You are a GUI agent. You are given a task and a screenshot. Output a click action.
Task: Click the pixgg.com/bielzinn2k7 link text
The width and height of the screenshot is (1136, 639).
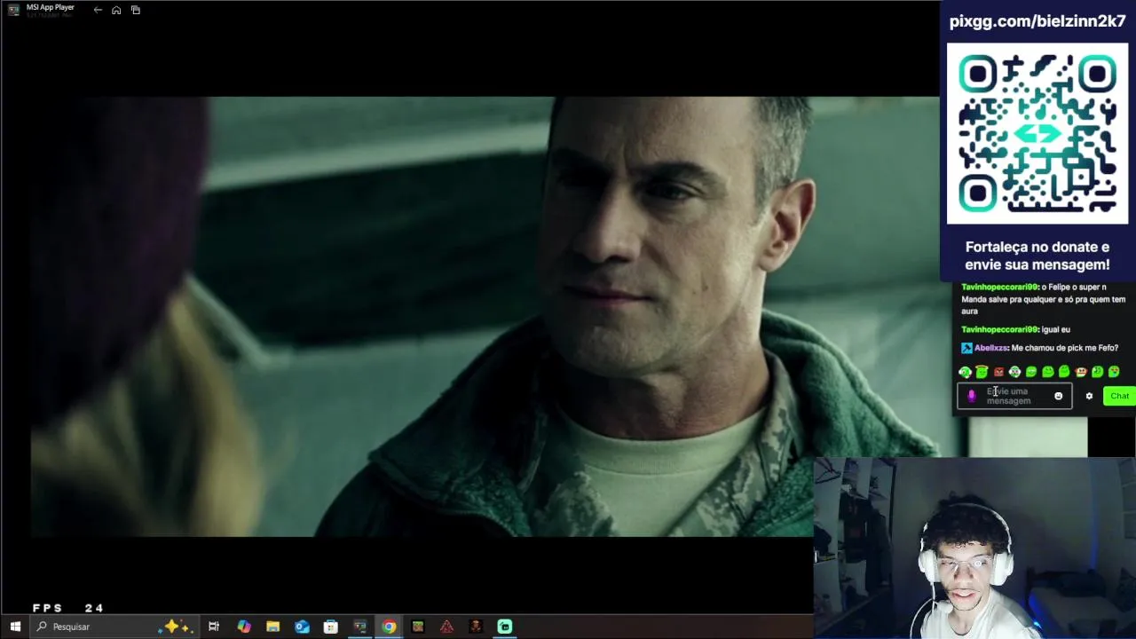[x=1037, y=22]
